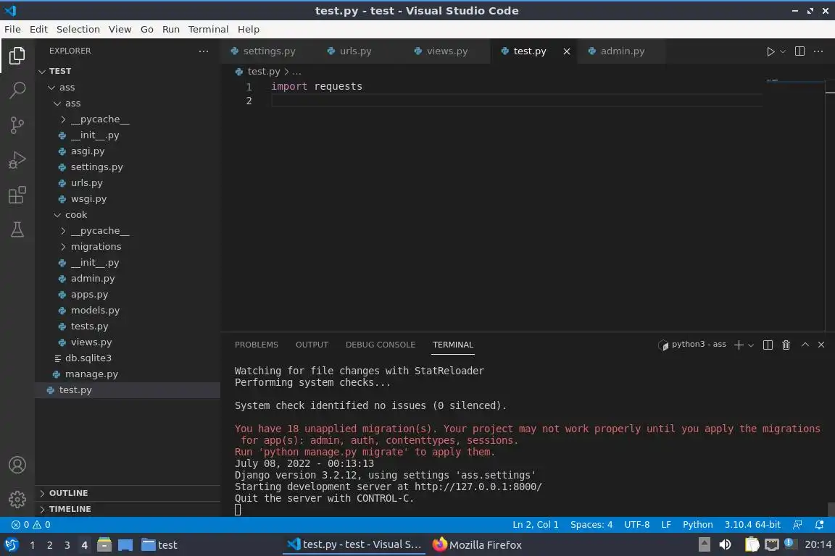Screen dimensions: 835x556
Task: Open the launch profile dropdown beside plus
Action: tap(751, 345)
